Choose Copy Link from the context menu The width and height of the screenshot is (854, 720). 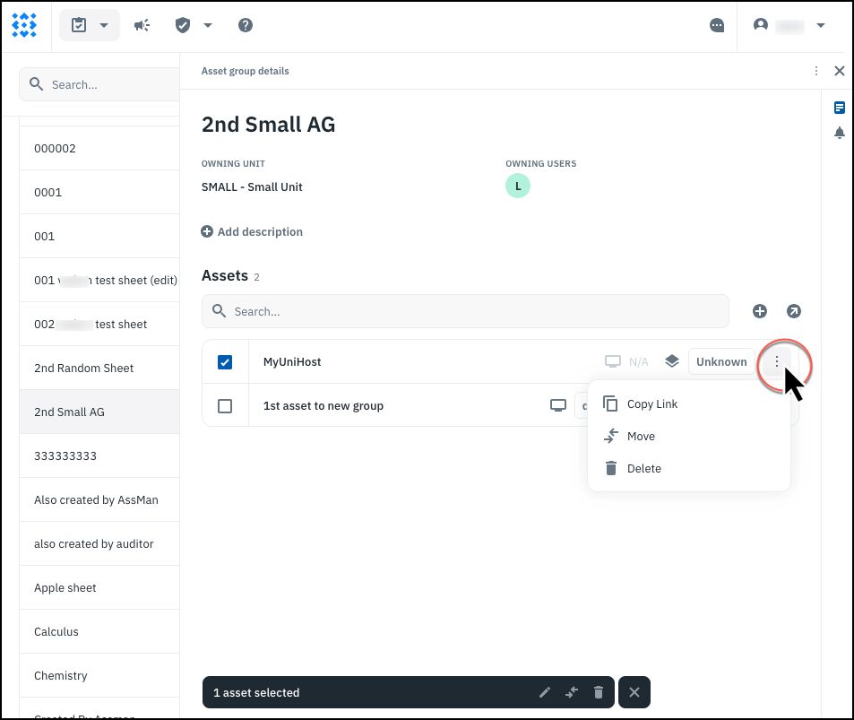pos(689,403)
